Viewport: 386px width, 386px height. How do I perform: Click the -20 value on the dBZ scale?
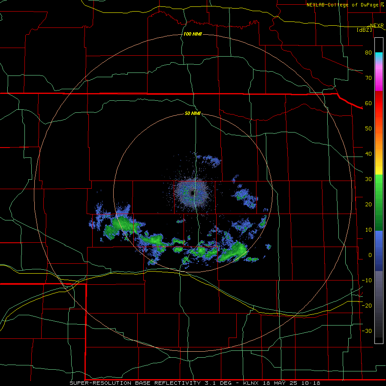(367, 305)
